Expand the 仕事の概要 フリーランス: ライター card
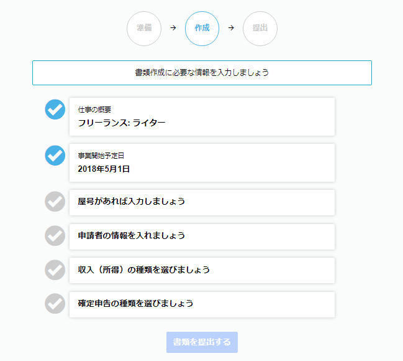Screen dimensions: 403x361 coord(202,116)
